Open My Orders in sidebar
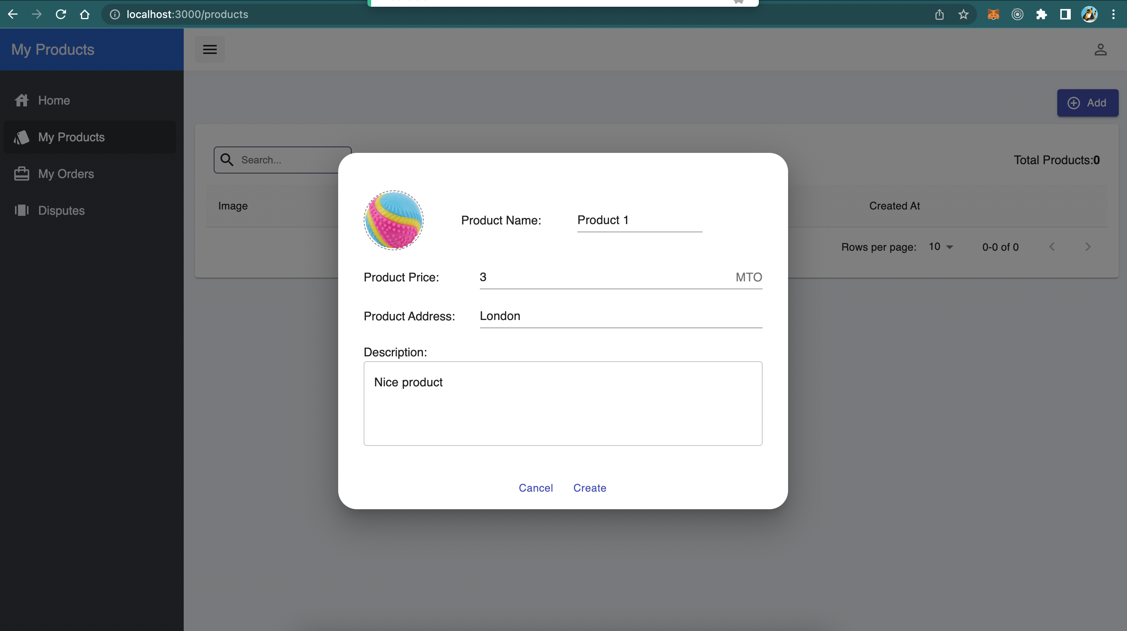Viewport: 1127px width, 631px height. click(x=66, y=174)
